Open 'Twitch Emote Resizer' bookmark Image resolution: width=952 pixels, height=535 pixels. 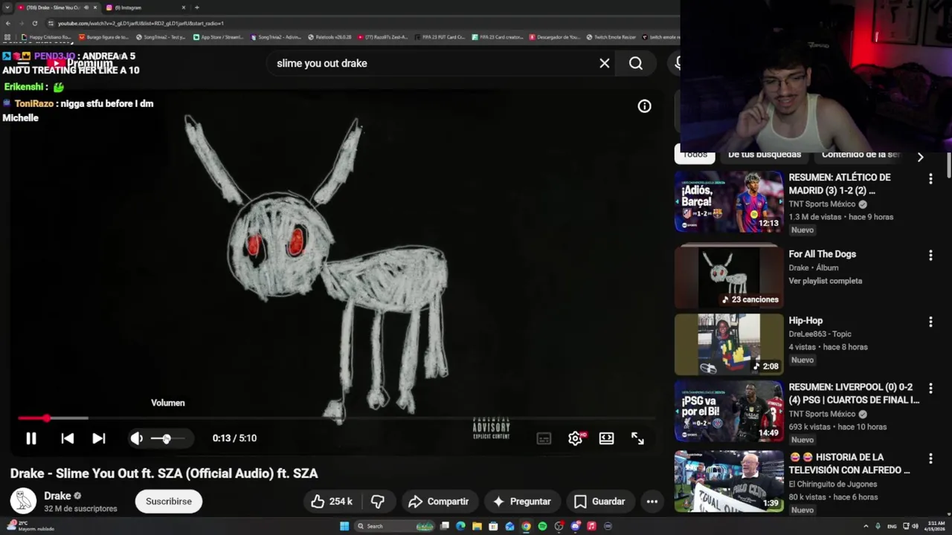(611, 37)
